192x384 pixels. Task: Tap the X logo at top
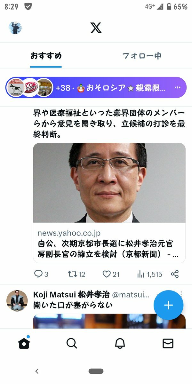tap(96, 28)
